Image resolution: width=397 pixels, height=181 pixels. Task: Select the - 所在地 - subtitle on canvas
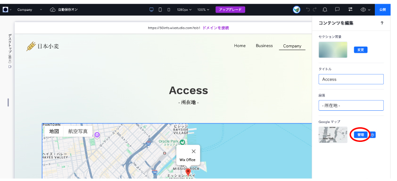click(189, 102)
